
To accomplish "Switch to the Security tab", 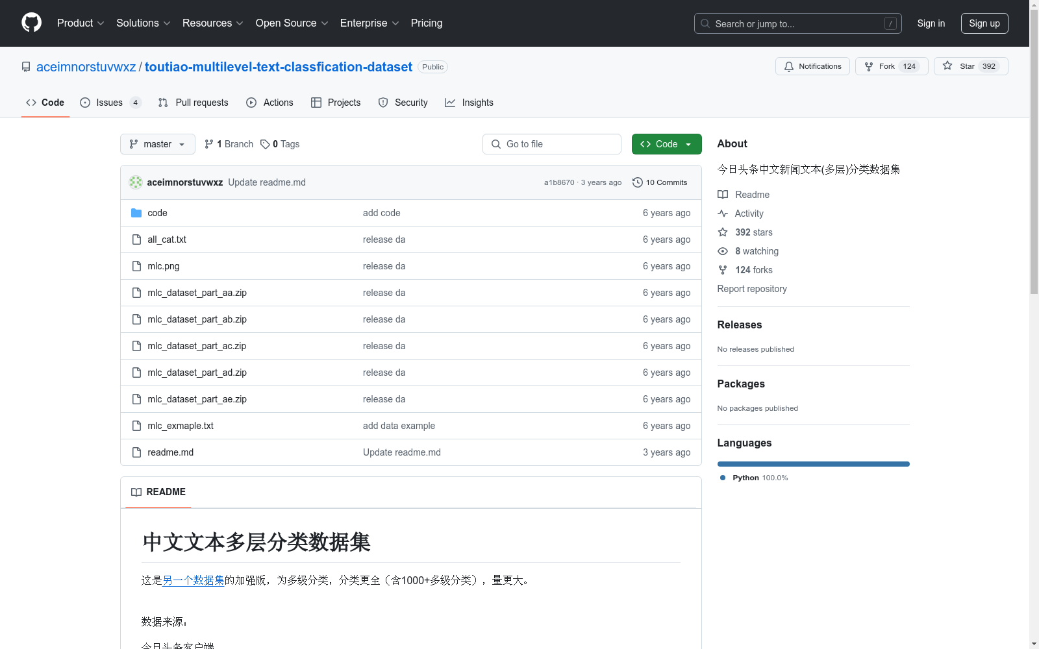I will (403, 103).
